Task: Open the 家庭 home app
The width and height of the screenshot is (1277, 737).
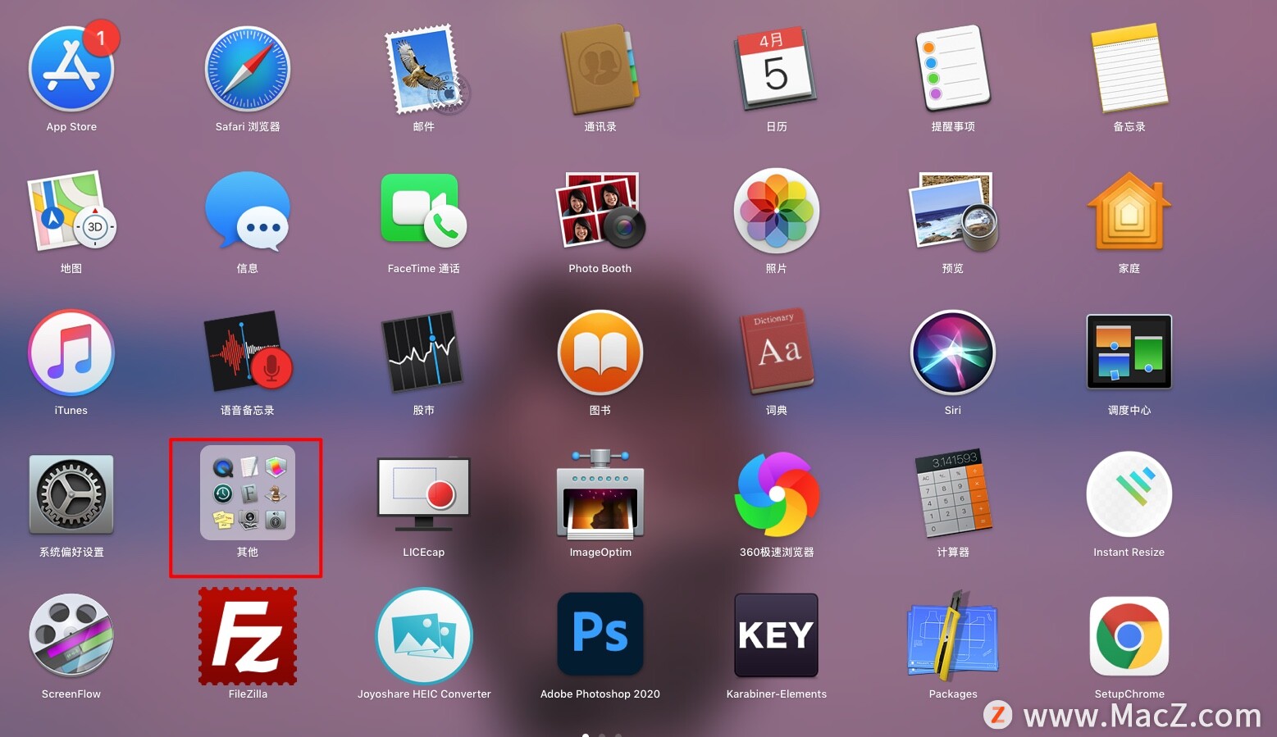Action: coord(1129,211)
